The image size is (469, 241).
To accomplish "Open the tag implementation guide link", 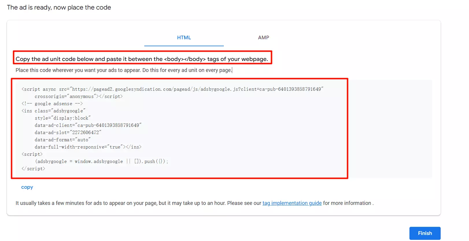I will tap(292, 203).
